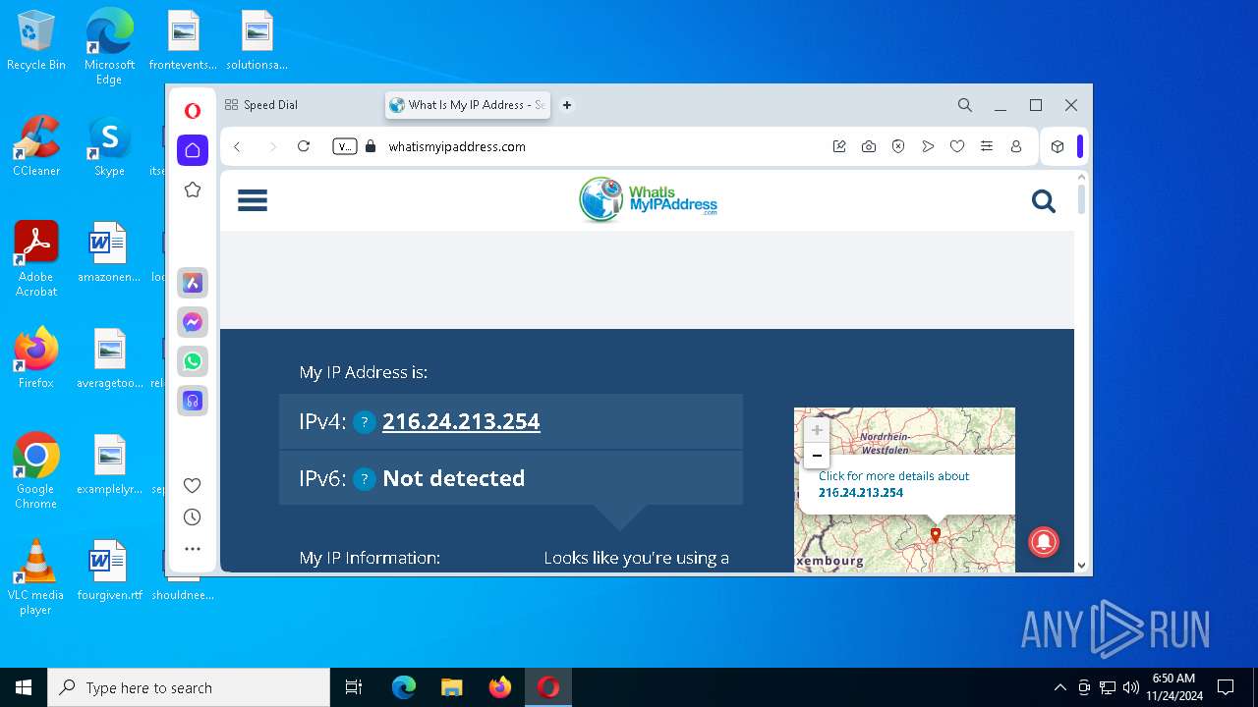
Task: Select the Microsoft Edge desktop shortcut
Action: click(x=109, y=47)
